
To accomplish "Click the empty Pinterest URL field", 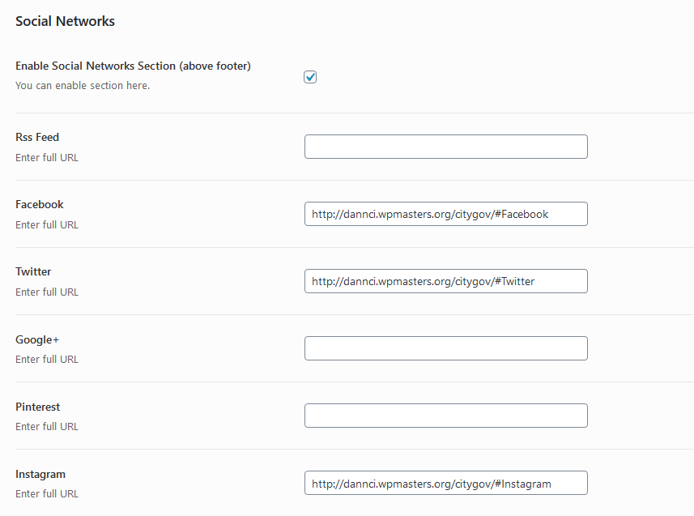I will pos(445,416).
